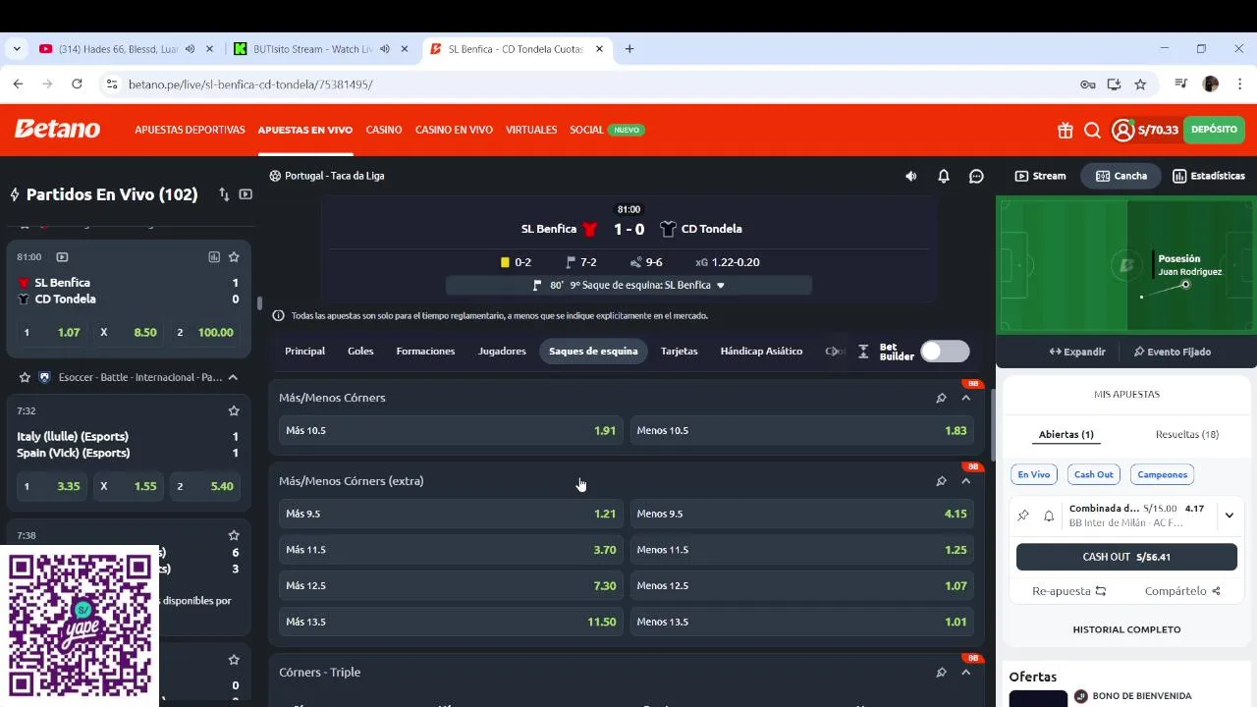The height and width of the screenshot is (707, 1257).
Task: Open the Chrome profile avatar
Action: point(1211,84)
